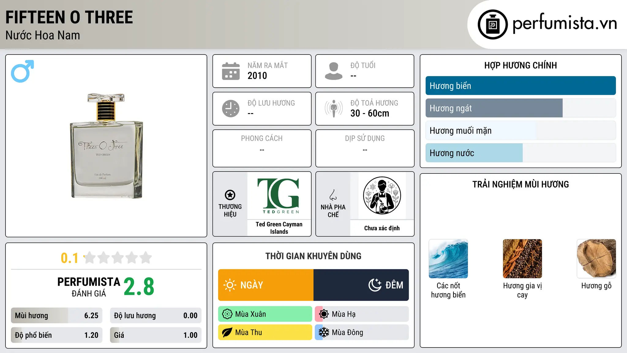Open the perfumer illustration image
This screenshot has height=353, width=627.
382,195
